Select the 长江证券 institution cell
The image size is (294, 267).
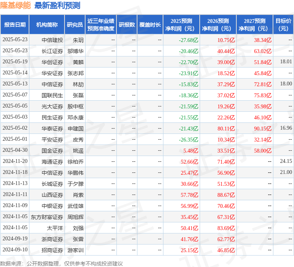[x=52, y=51]
